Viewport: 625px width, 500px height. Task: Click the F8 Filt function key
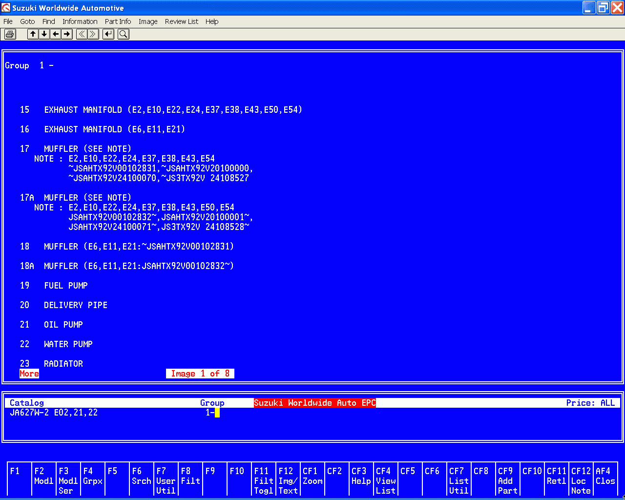tap(190, 479)
